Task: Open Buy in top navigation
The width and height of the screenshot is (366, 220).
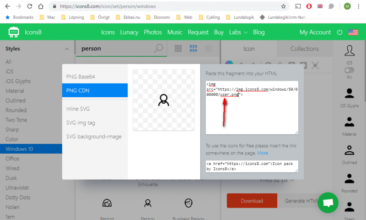Action: click(219, 32)
